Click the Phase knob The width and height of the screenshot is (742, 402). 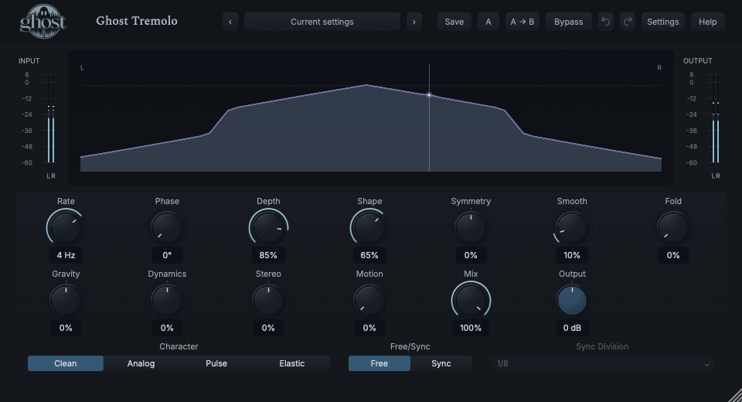(x=167, y=228)
